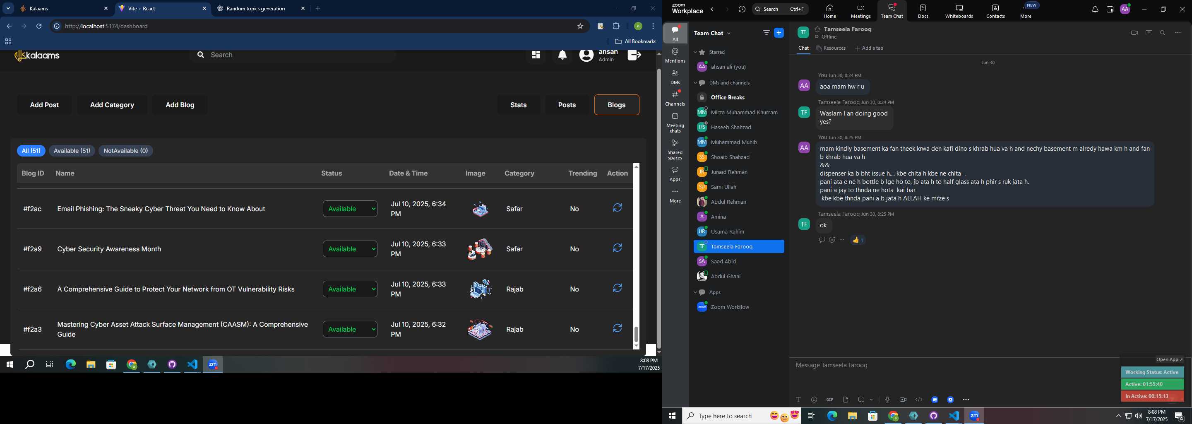This screenshot has height=424, width=1192.
Task: Open the GIF picker in composer
Action: coord(830,400)
